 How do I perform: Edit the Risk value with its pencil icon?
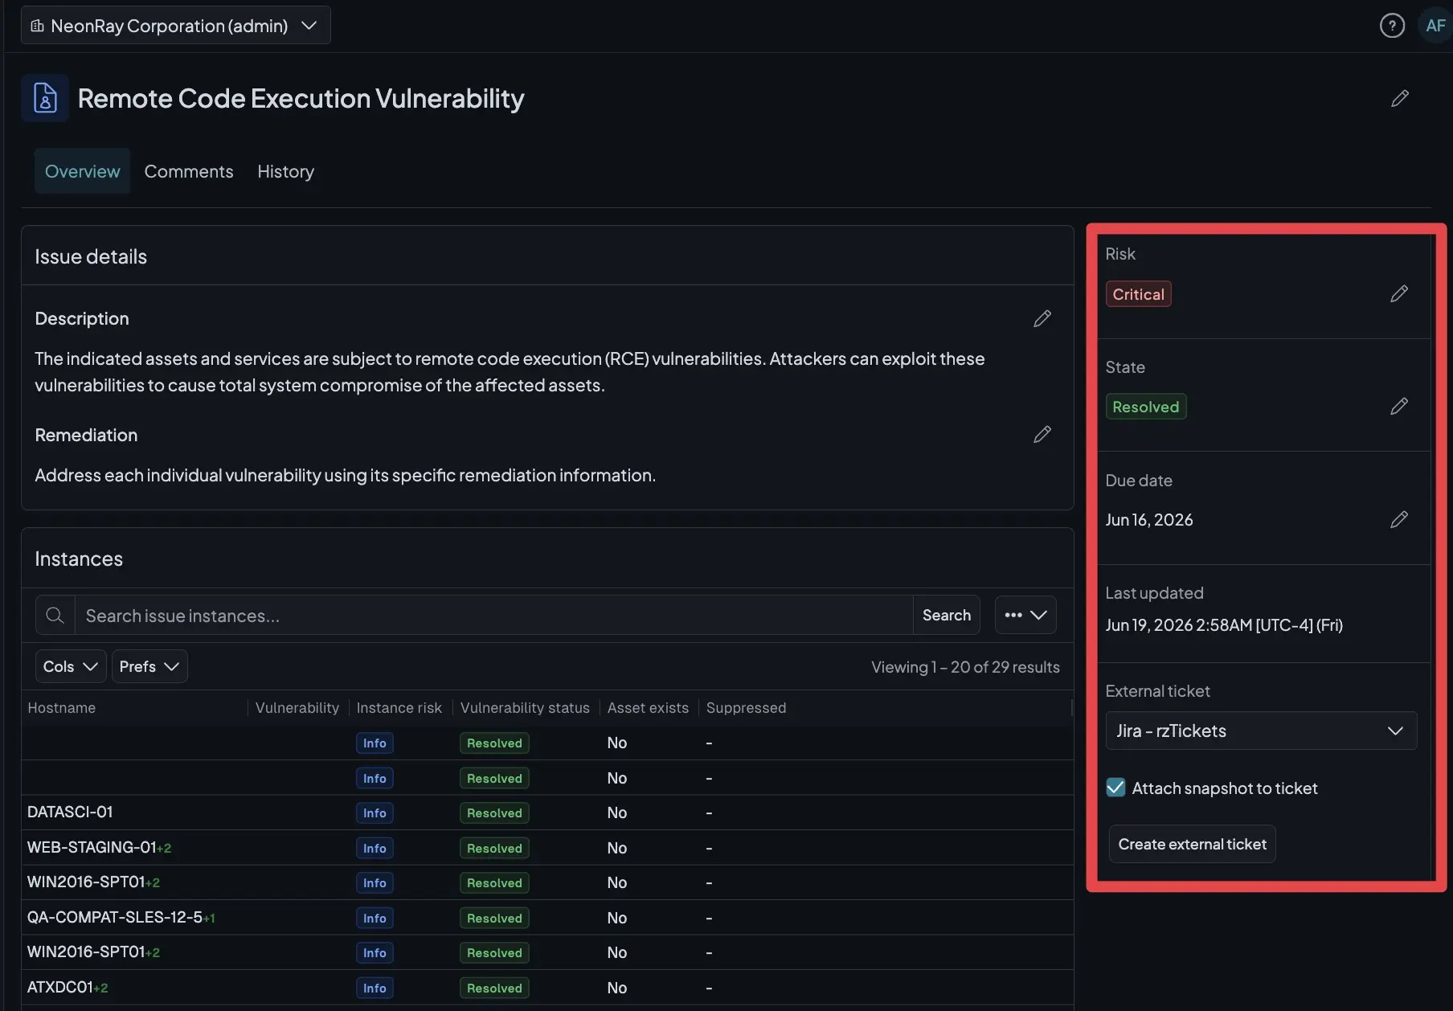click(x=1399, y=293)
